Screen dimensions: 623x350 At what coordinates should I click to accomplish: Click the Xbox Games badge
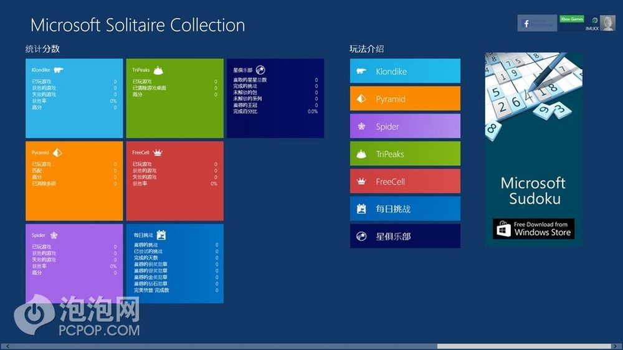572,19
